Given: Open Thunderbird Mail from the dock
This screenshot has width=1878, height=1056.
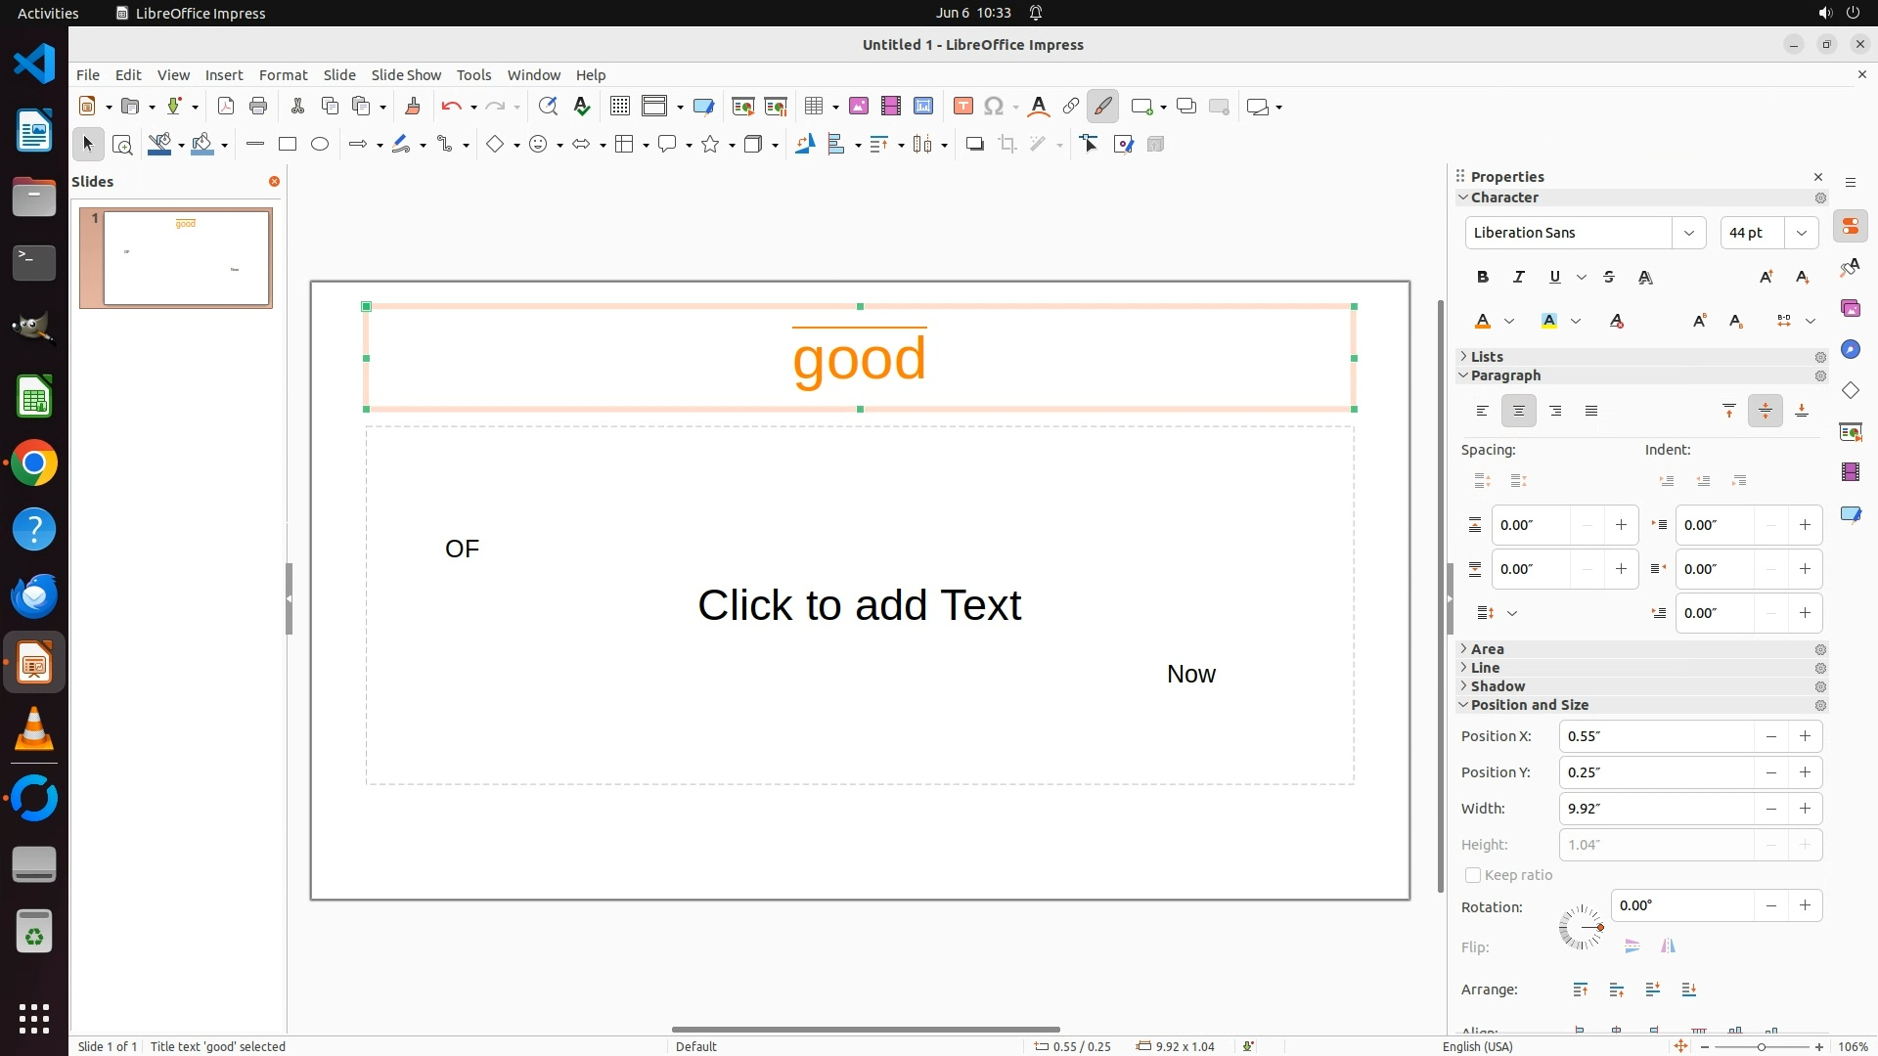Looking at the screenshot, I should click(34, 595).
